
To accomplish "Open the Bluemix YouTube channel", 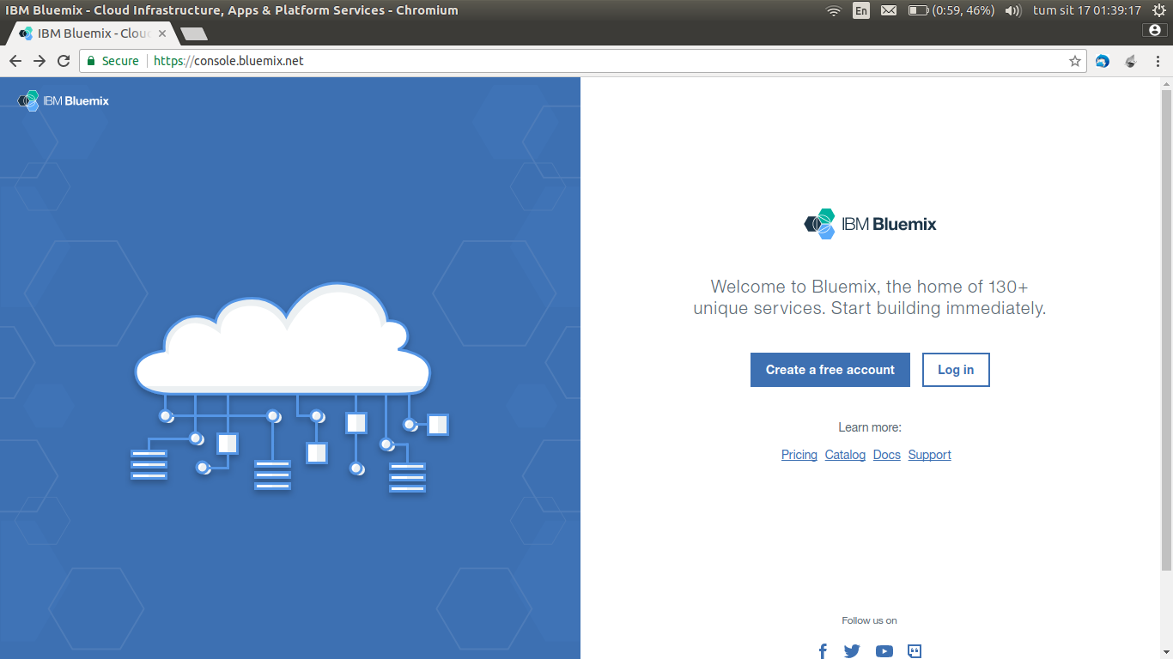I will [884, 651].
